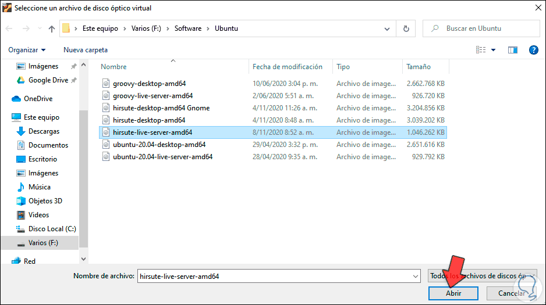
Task: Create a new folder with Nueva carpeta
Action: [x=86, y=50]
